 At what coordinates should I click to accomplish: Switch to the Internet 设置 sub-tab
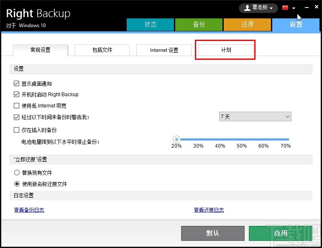(x=164, y=50)
